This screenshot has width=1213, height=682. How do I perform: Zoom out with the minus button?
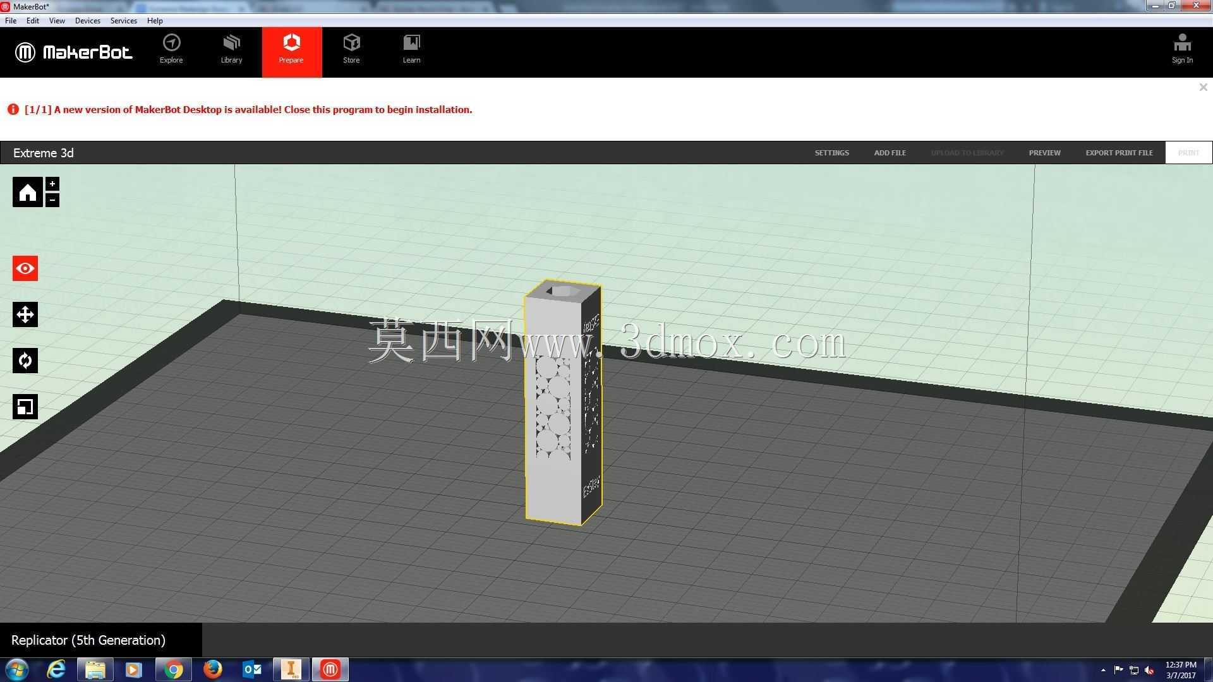(52, 200)
